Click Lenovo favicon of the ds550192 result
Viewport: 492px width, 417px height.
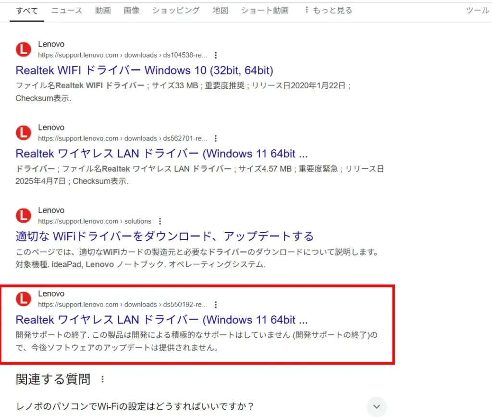(x=24, y=299)
